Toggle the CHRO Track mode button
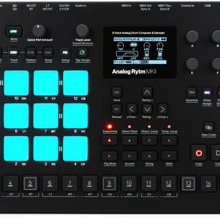The image size is (220, 220). pos(14,53)
